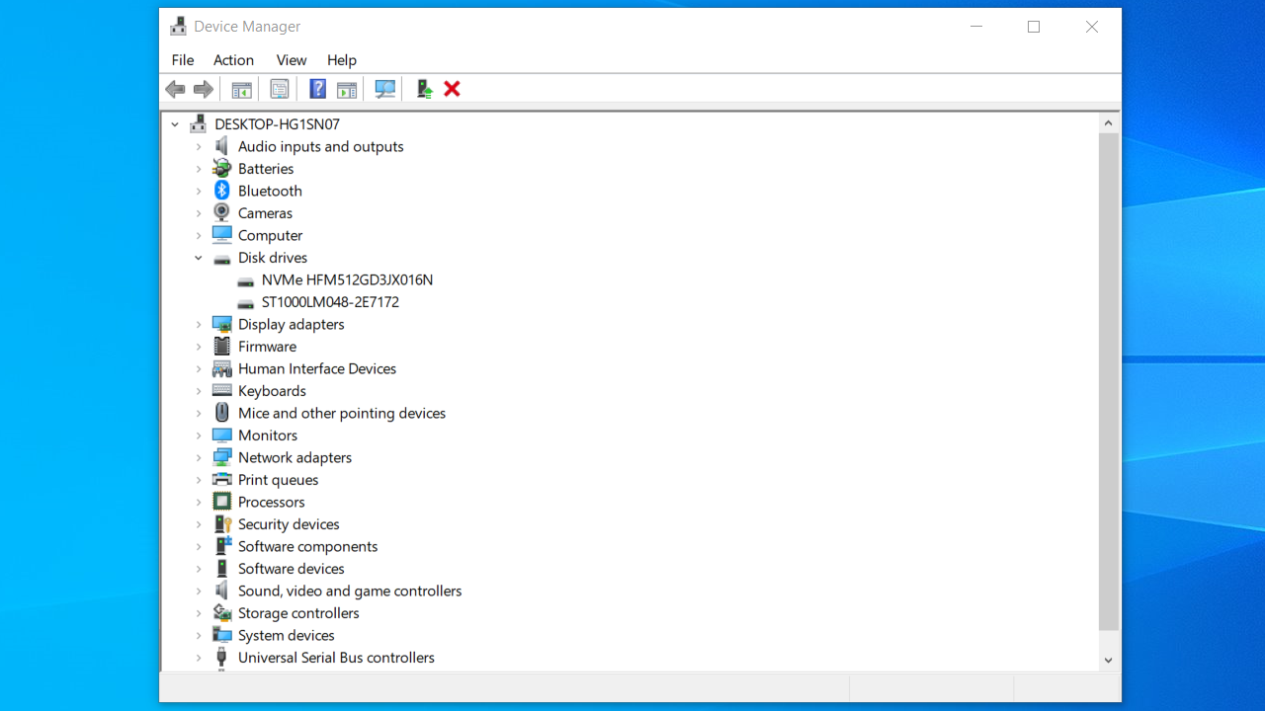Collapse the DESKTOP-HG1SN07 root node
The height and width of the screenshot is (711, 1265).
[175, 124]
